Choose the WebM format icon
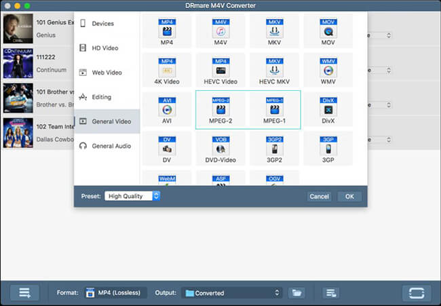This screenshot has width=441, height=306. (x=167, y=180)
